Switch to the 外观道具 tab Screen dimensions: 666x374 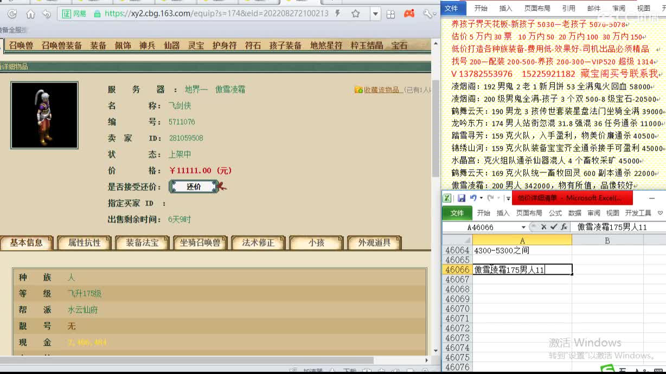point(374,242)
